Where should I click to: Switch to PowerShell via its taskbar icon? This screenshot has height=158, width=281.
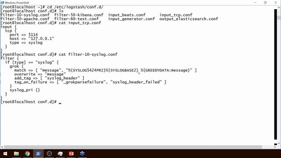coord(38,154)
